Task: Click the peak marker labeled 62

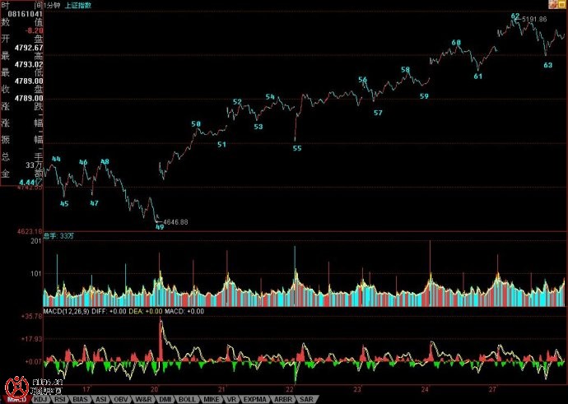Action: [x=515, y=16]
